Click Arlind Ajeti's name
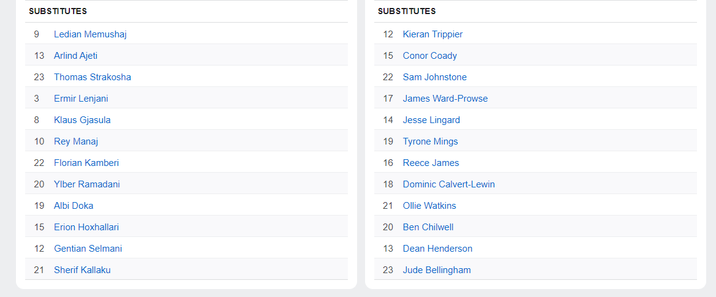This screenshot has width=716, height=297. click(75, 56)
